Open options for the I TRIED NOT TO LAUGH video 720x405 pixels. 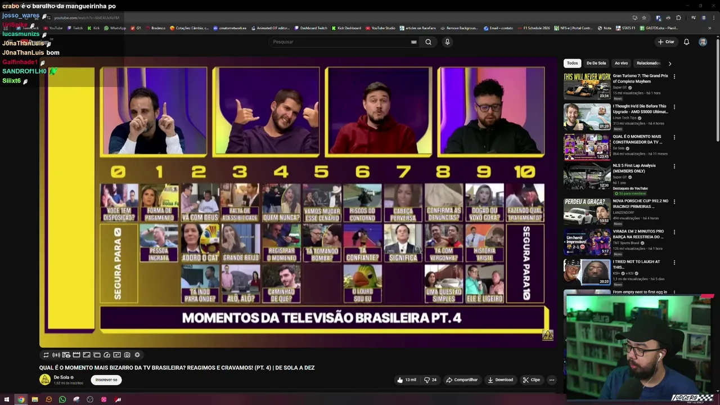(x=674, y=262)
